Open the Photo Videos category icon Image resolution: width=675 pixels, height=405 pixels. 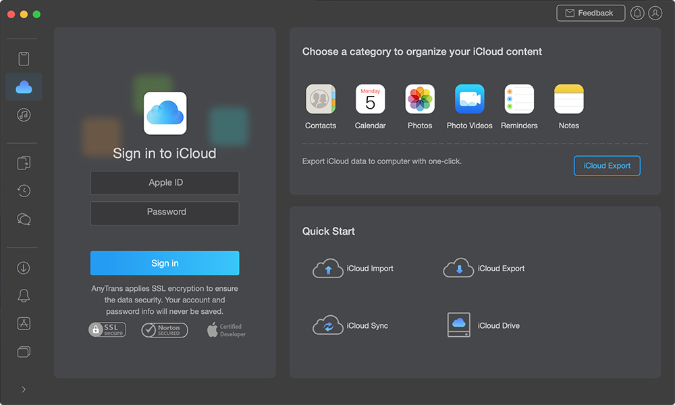tap(470, 99)
